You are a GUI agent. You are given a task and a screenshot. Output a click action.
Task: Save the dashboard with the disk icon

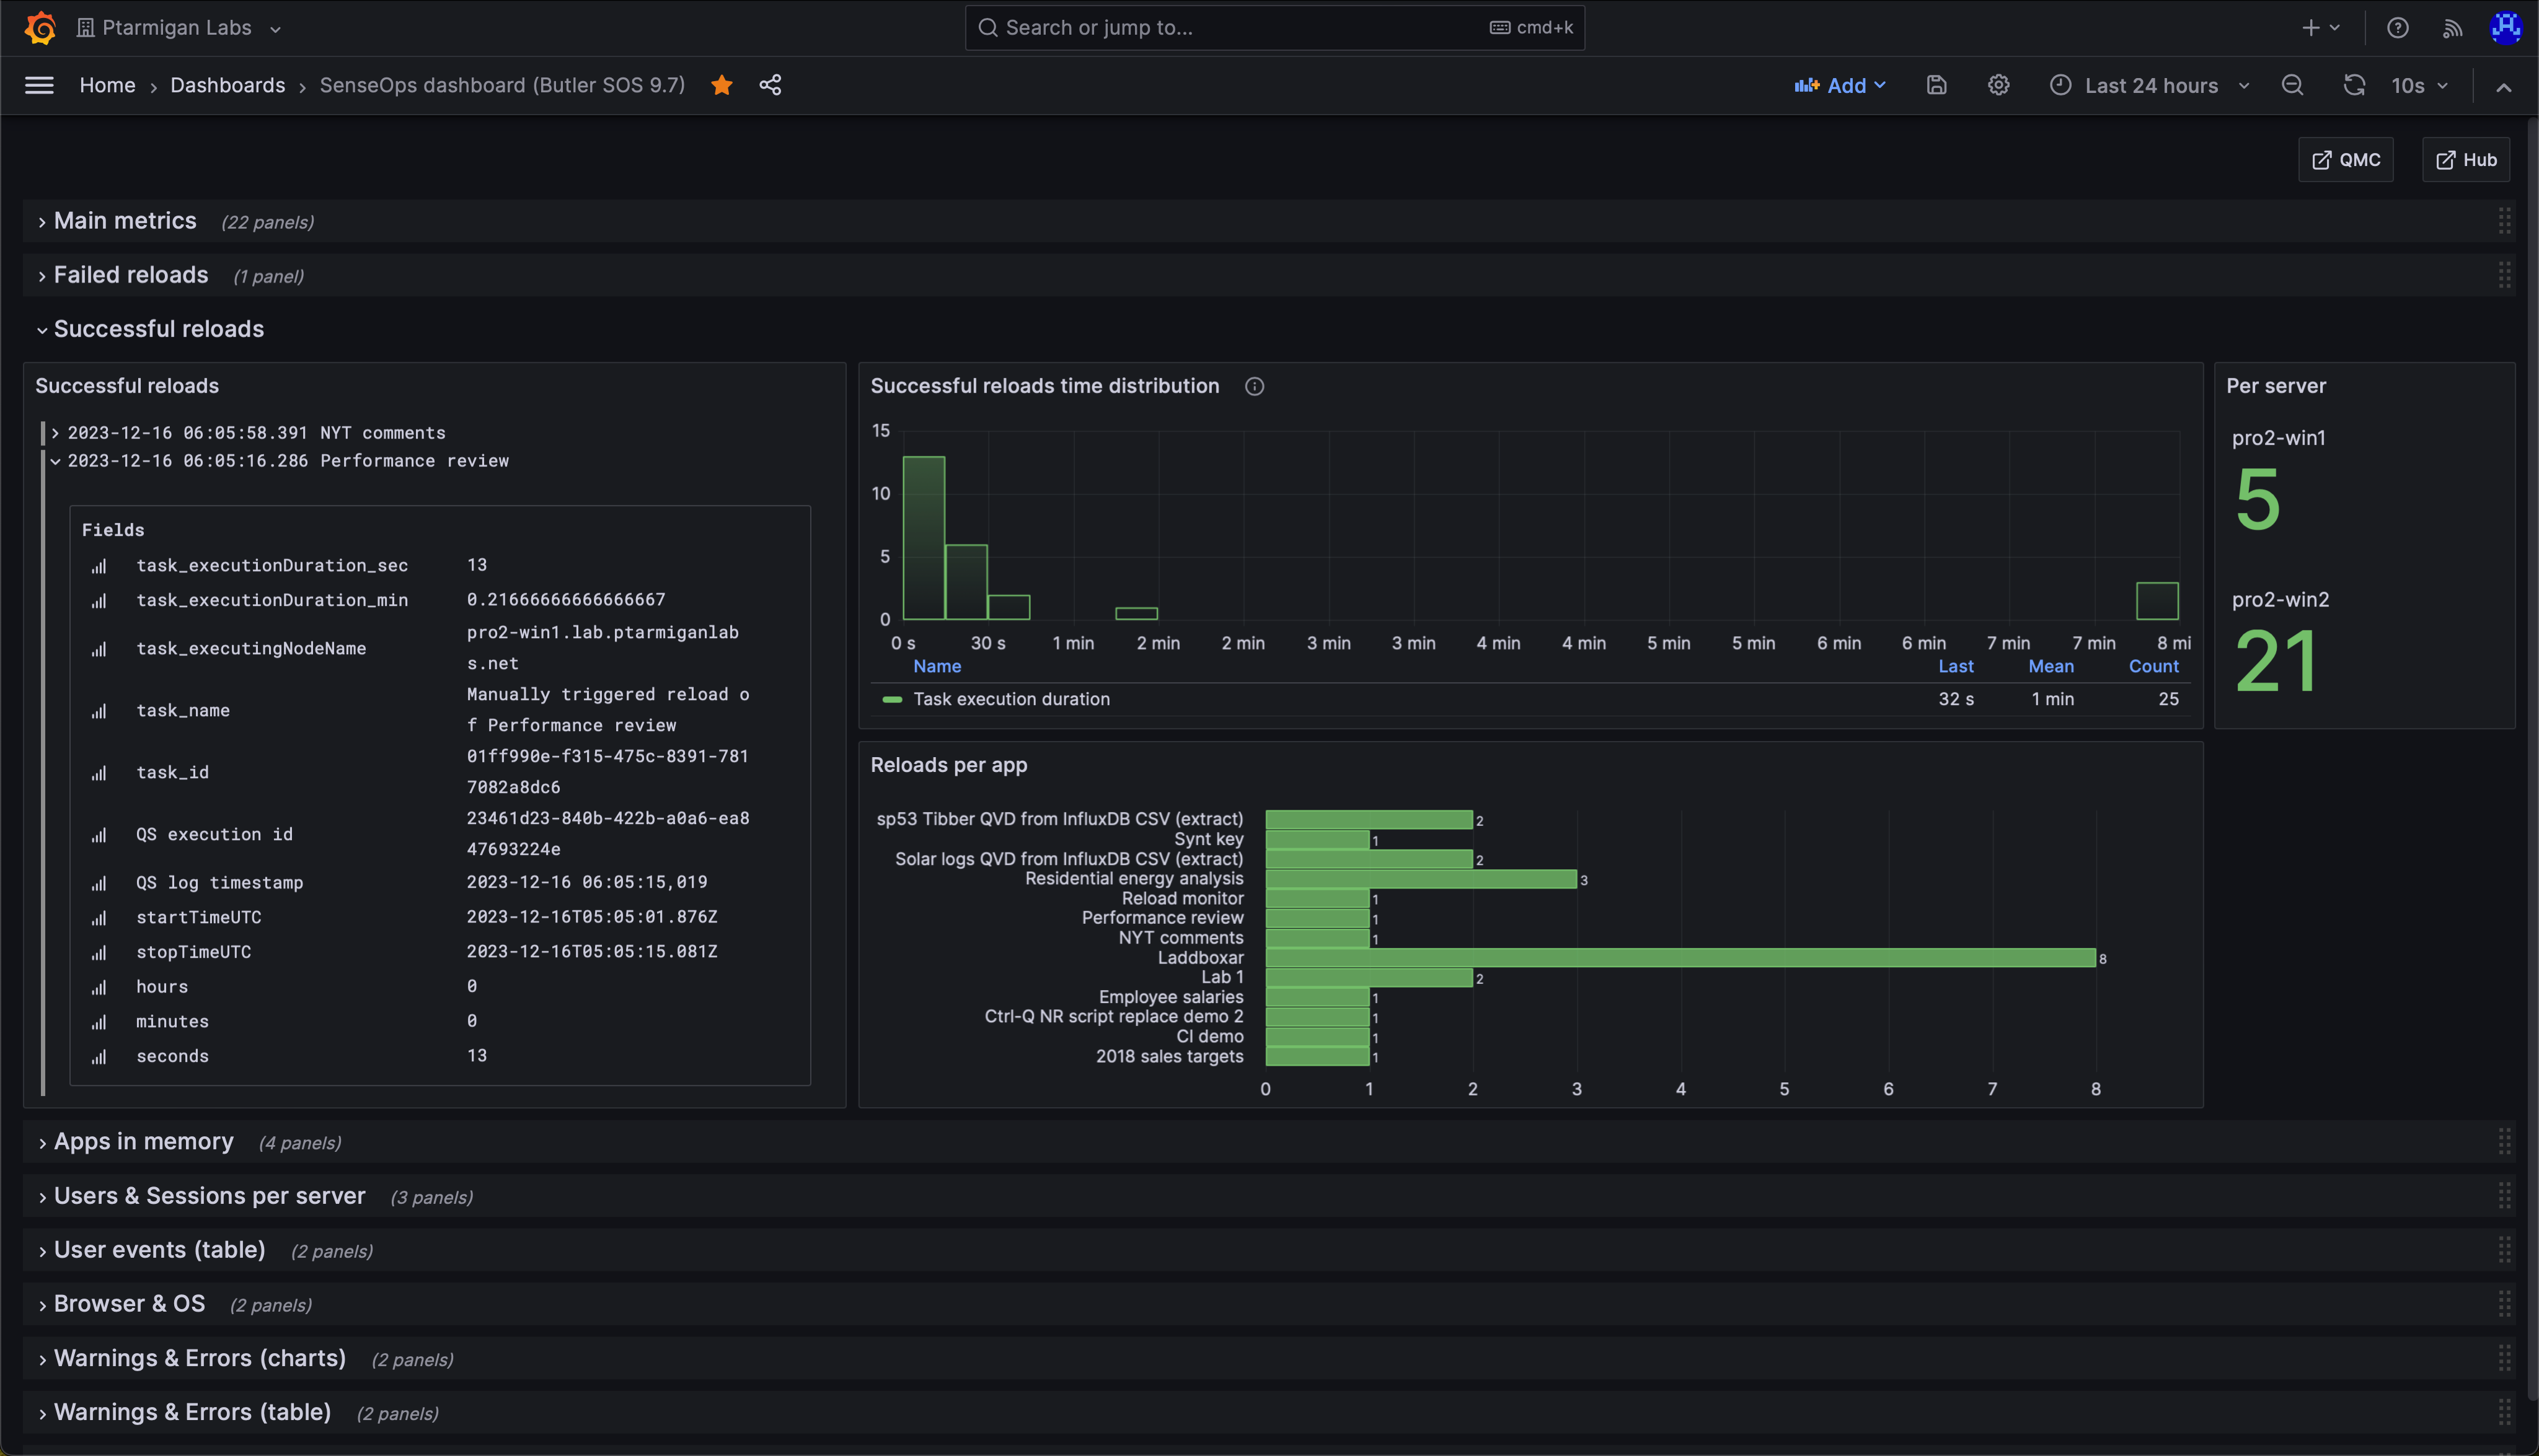point(1936,85)
